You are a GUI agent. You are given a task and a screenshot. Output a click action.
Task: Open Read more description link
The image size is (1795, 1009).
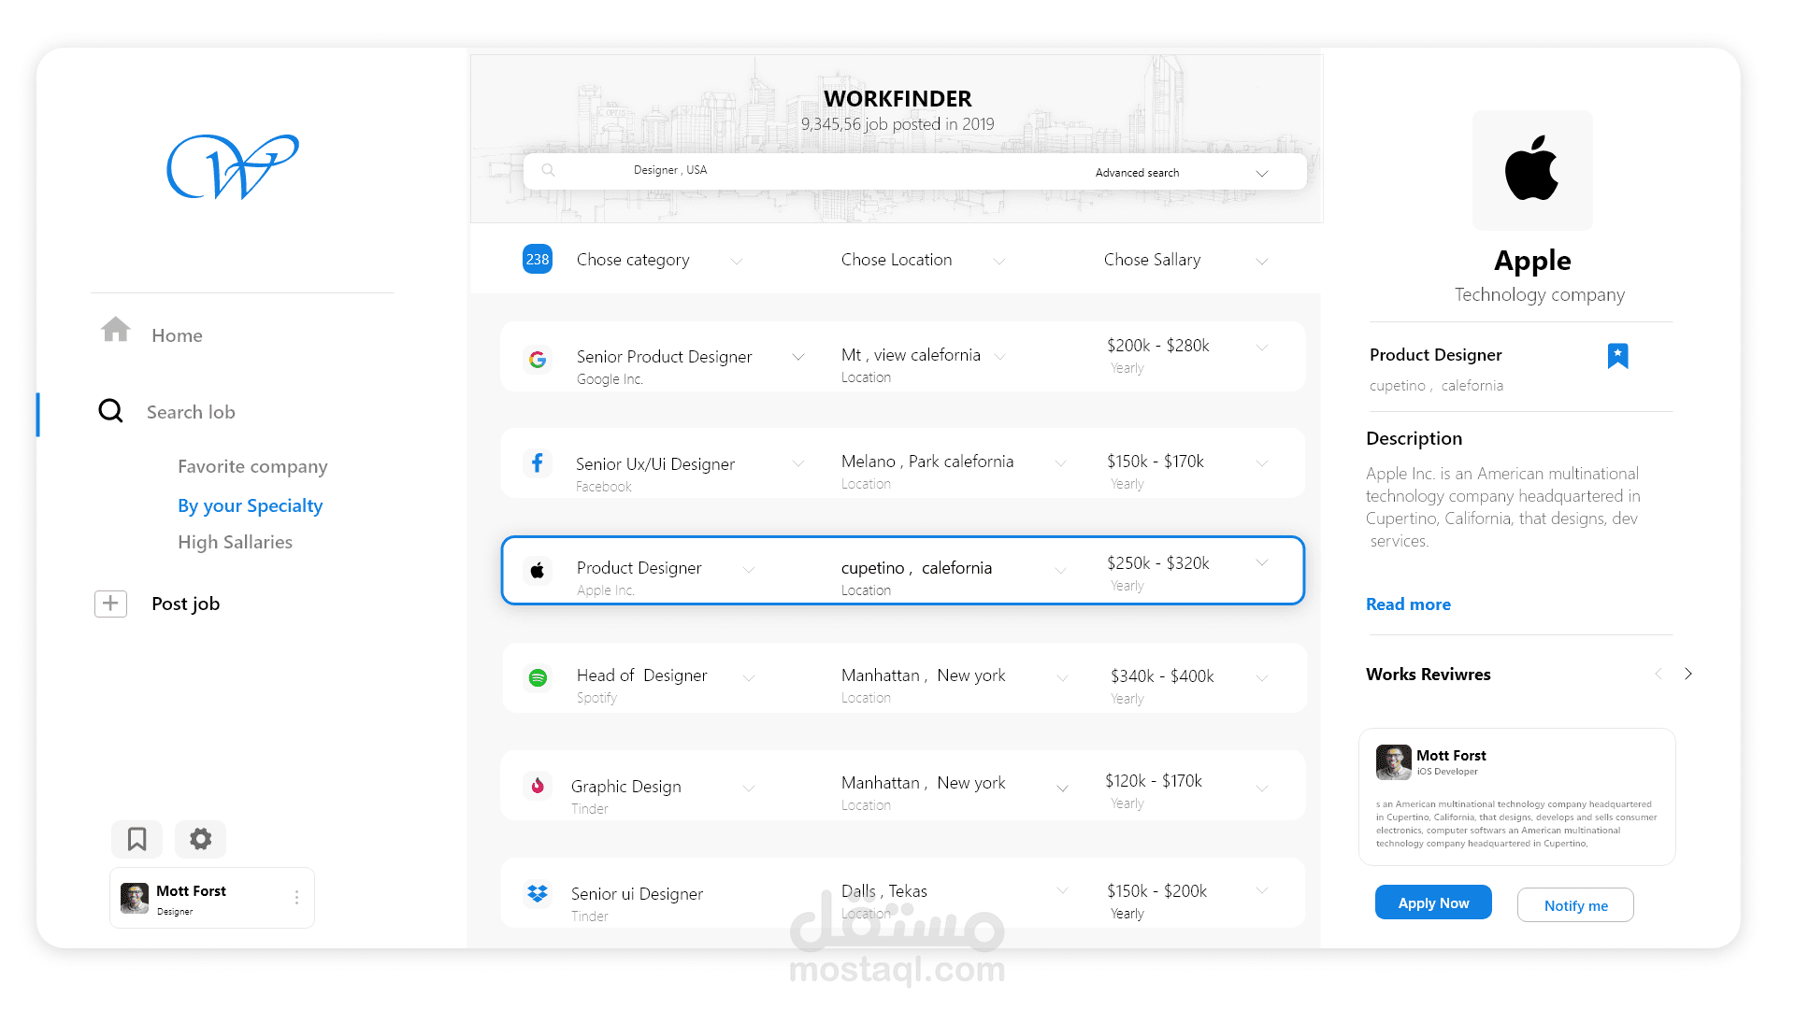(1408, 604)
